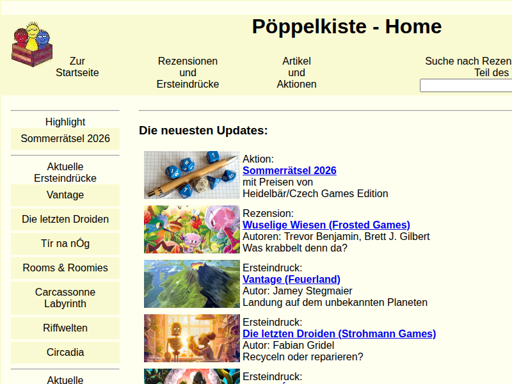Click the Wuselige Wiesen cover thumbnail
Screen dimensions: 512x384
(x=192, y=229)
